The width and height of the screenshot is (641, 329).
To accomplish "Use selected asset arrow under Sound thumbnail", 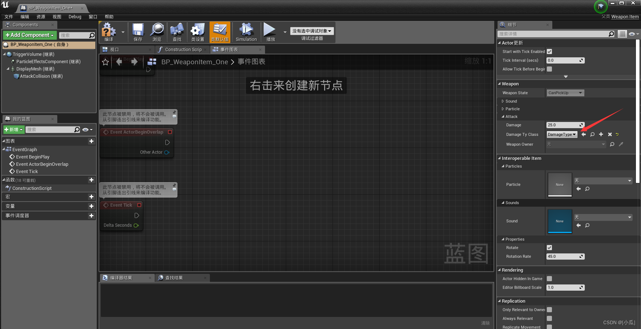I will pyautogui.click(x=579, y=225).
